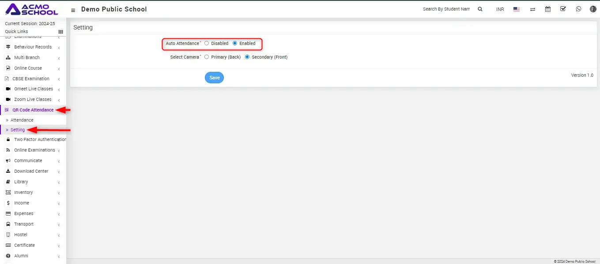Click the US flag language icon

517,9
